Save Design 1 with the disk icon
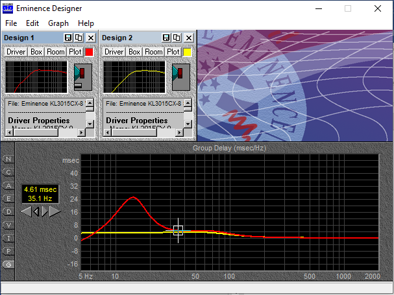The width and height of the screenshot is (394, 295). click(68, 38)
